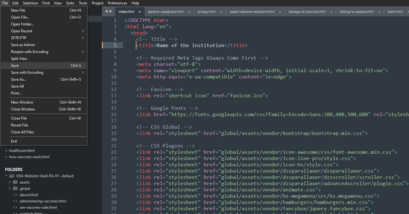Click the file icon beside administering-vaccines.html
The height and width of the screenshot is (214, 409).
point(15,201)
